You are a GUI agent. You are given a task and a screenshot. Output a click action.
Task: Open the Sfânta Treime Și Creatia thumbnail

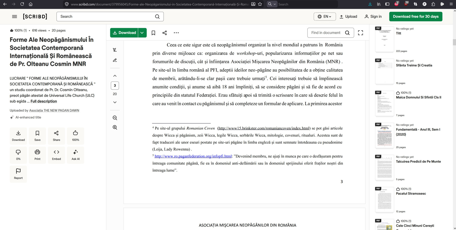click(x=384, y=72)
